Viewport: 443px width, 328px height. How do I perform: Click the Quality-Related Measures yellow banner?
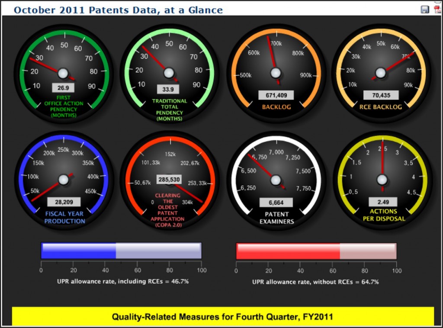pos(222,317)
